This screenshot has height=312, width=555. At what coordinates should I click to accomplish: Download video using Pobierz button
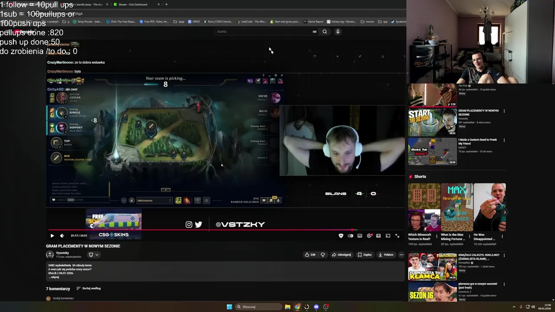[386, 255]
